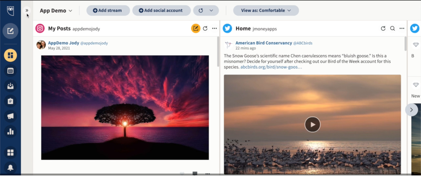Expand the sidebar with double chevron
Screen dimensions: 421x179
(x=27, y=10)
